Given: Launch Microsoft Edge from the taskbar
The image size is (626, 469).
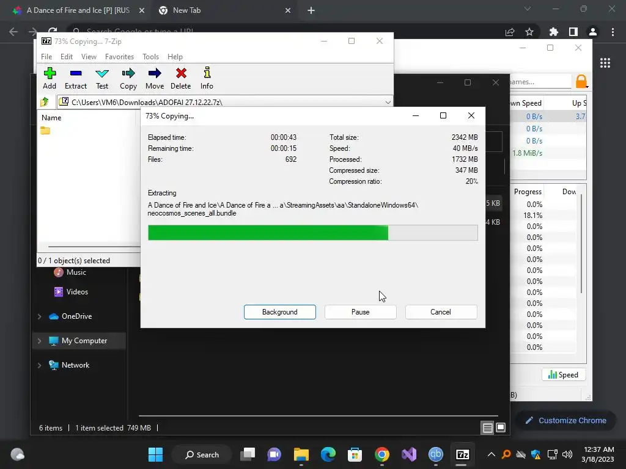Looking at the screenshot, I should pos(328,454).
